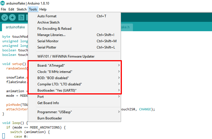Click the Ctrl+Shift+M shortcut label

[107, 41]
